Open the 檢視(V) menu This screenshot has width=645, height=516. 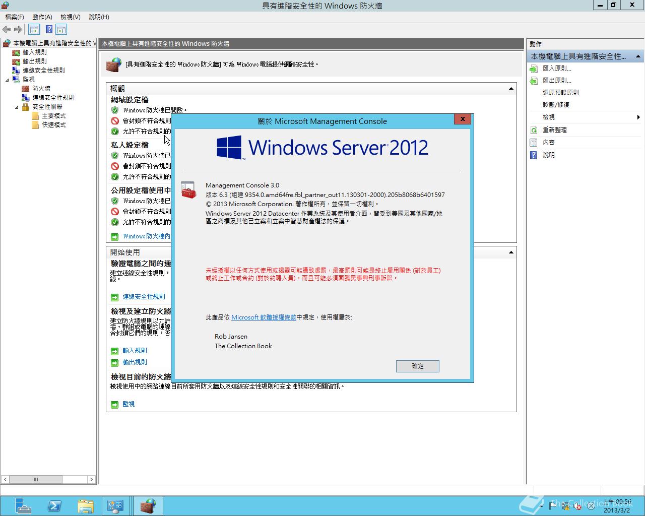(71, 17)
